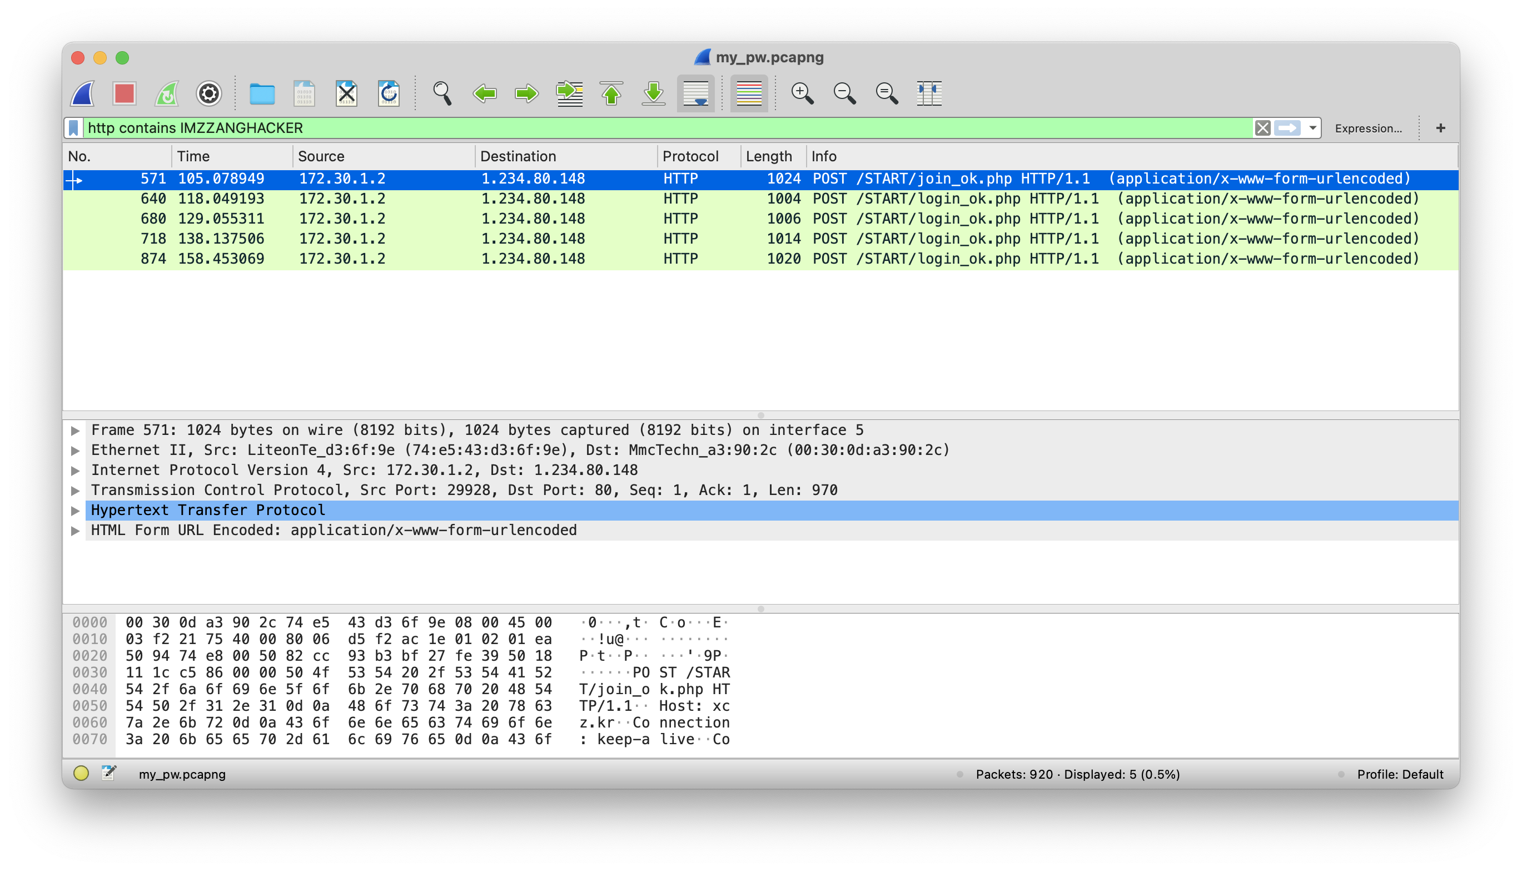Viewport: 1522px width, 871px height.
Task: Open capture options gear icon
Action: pos(208,93)
